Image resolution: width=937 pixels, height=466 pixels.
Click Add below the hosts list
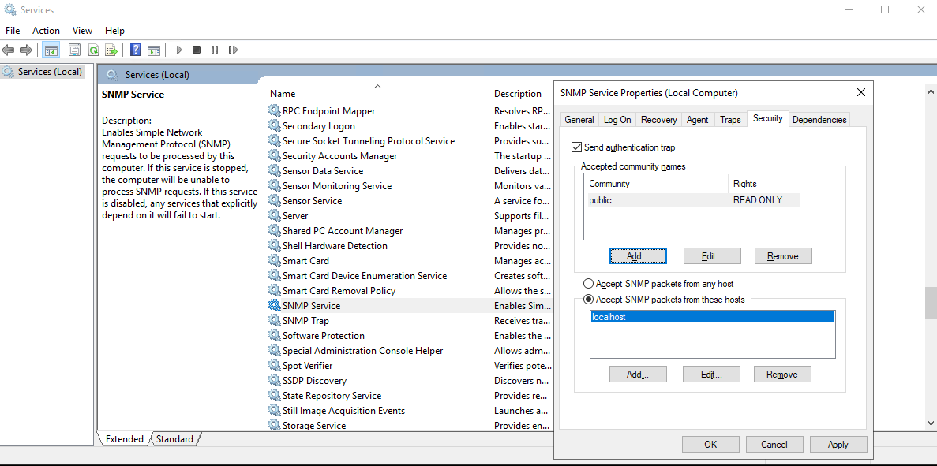pyautogui.click(x=638, y=375)
